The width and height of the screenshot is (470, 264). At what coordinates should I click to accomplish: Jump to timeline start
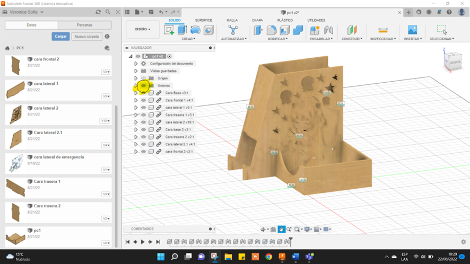[x=127, y=242]
